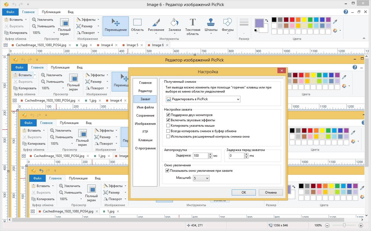Close the Image 5 document tab
Viewport: 371px width, 231px height.
click(142, 45)
